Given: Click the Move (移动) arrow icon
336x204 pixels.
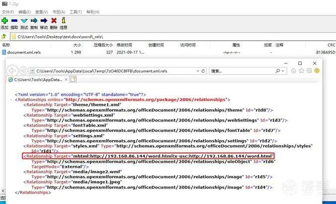Looking at the screenshot, I should [44, 20].
